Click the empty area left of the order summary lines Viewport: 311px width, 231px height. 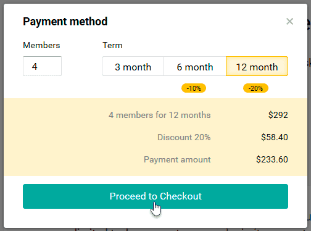(x=56, y=137)
